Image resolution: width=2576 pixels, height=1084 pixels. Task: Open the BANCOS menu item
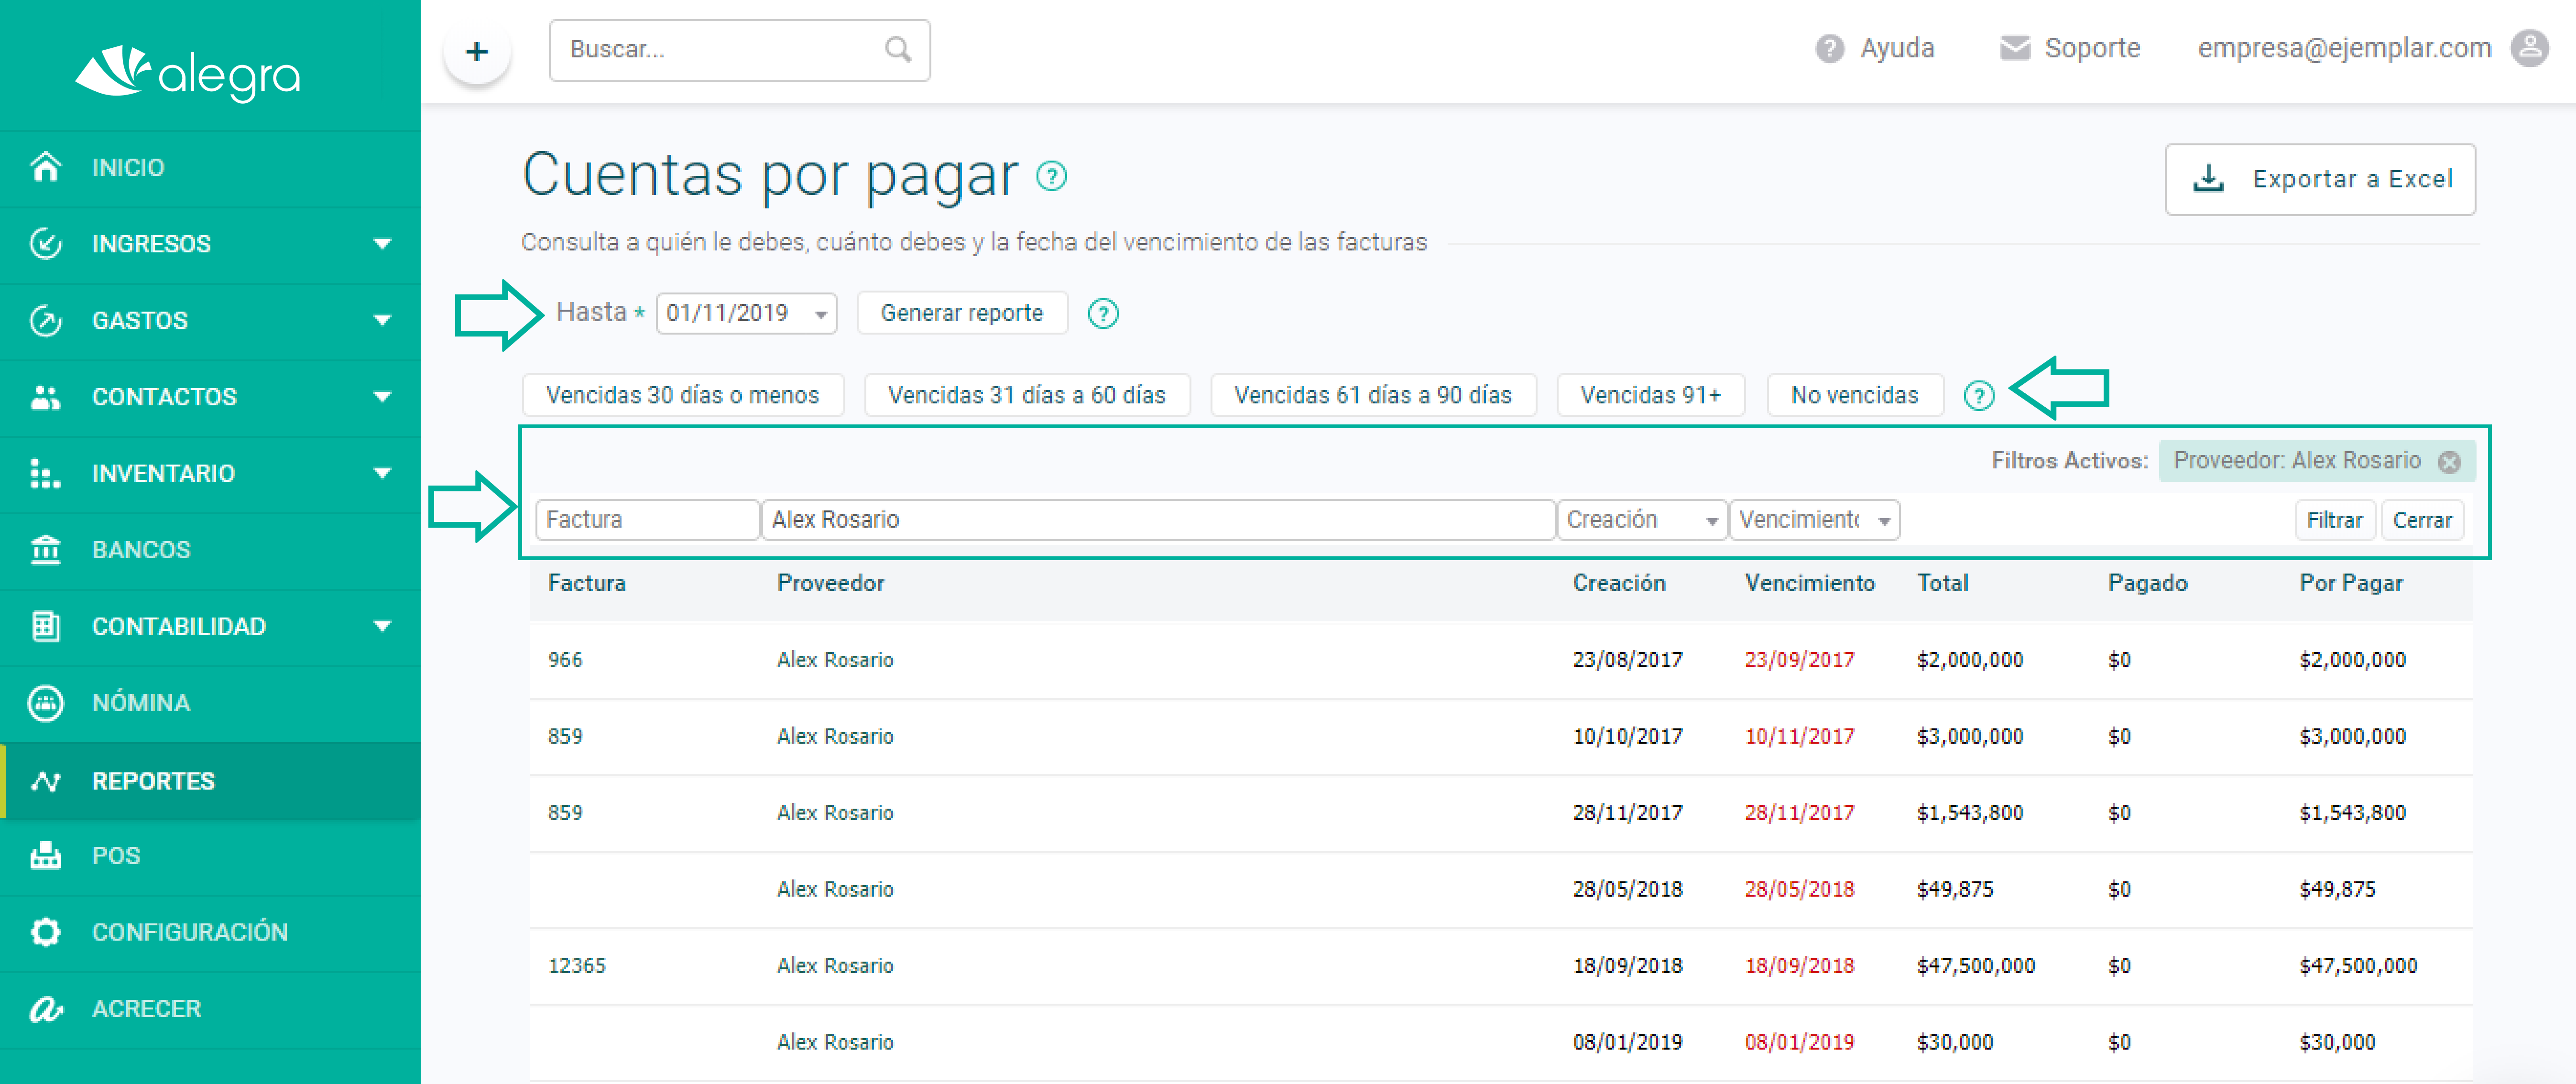(210, 550)
